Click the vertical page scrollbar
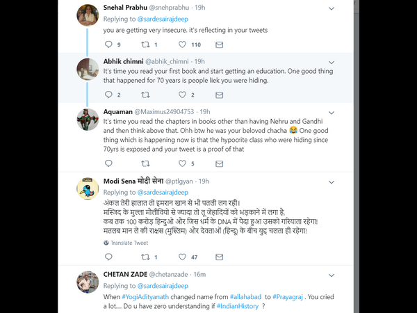This screenshot has height=313, width=417. [357, 156]
